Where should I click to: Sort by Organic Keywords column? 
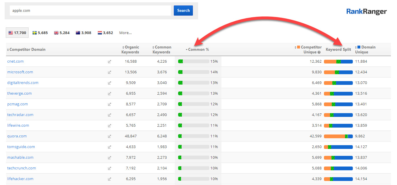pos(131,50)
